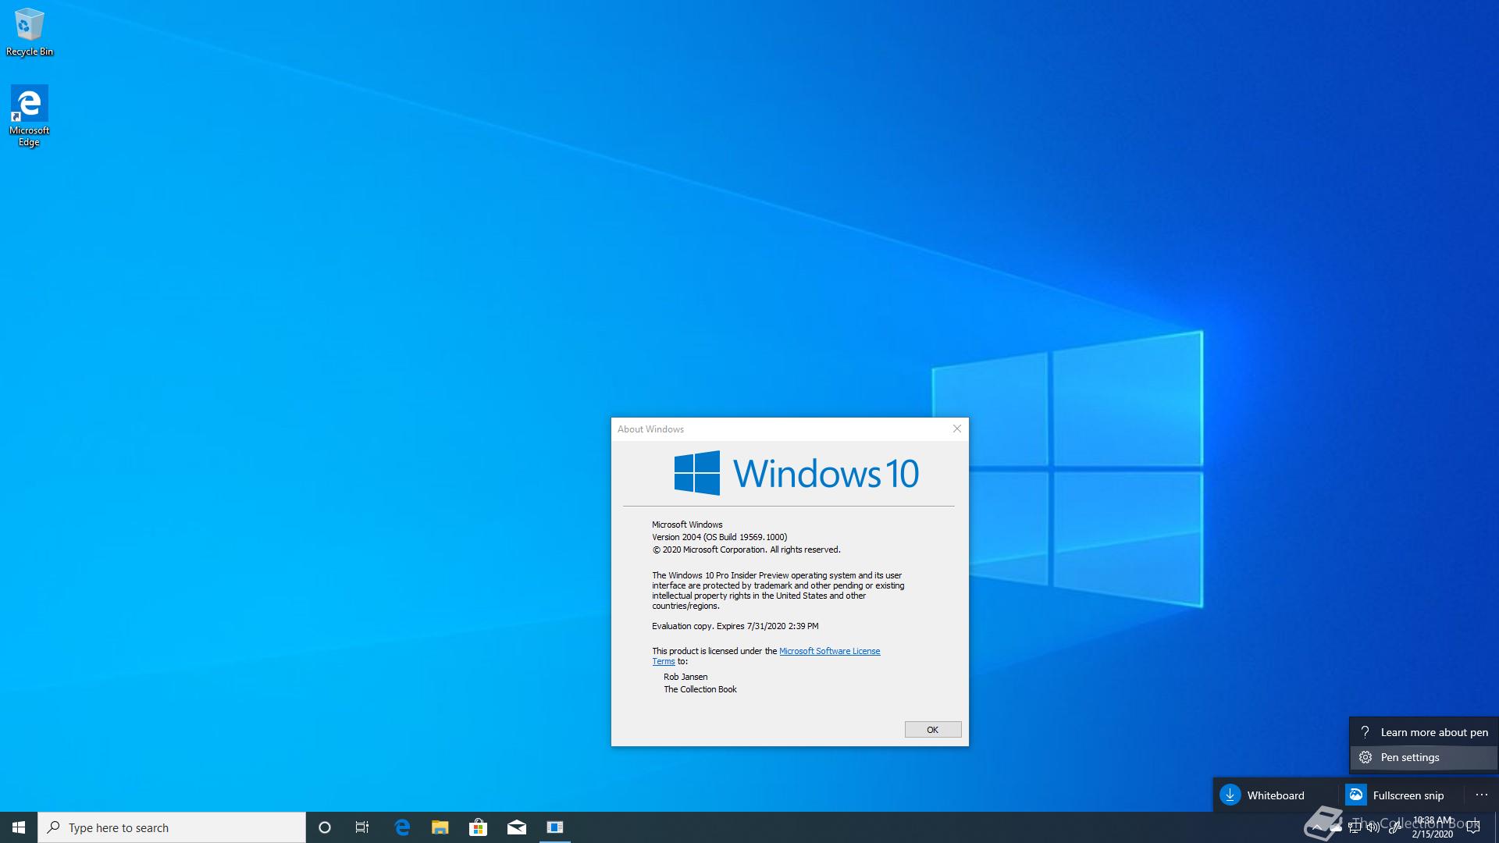
Task: Open the Action Center notification icon
Action: pos(1473,827)
